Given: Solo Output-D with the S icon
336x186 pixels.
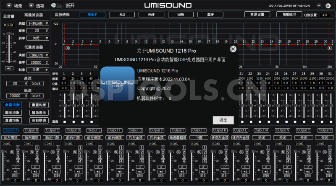Looking at the screenshot, I should tap(75, 152).
